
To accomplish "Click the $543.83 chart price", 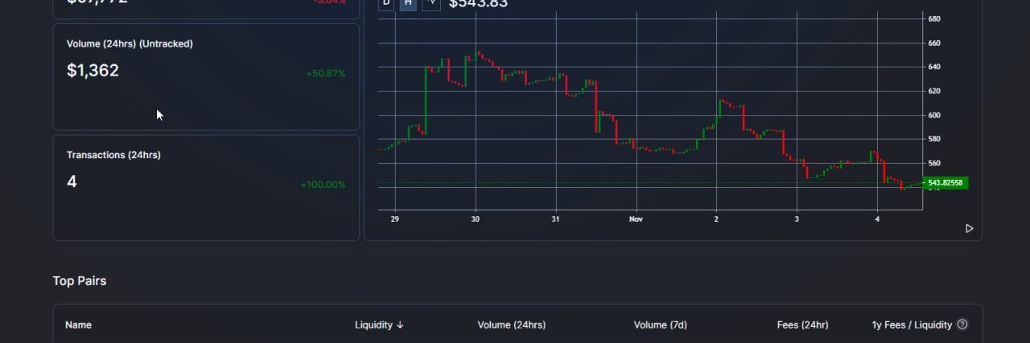I will click(x=478, y=4).
